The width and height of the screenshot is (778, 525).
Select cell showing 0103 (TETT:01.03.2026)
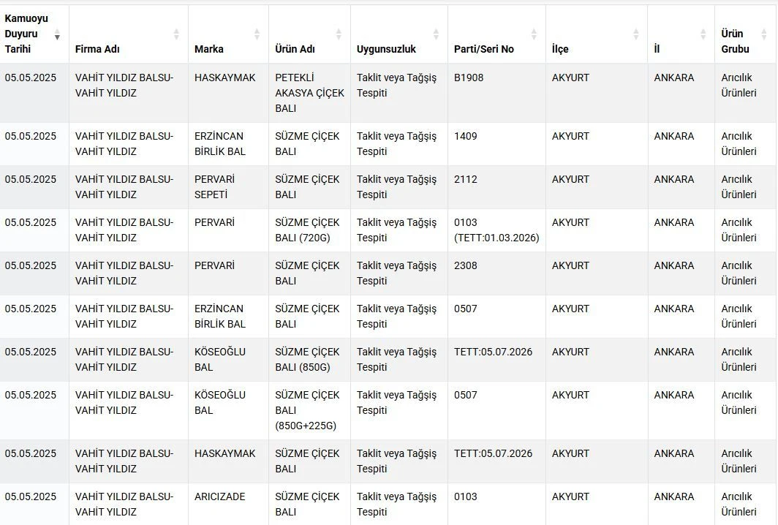pos(496,230)
